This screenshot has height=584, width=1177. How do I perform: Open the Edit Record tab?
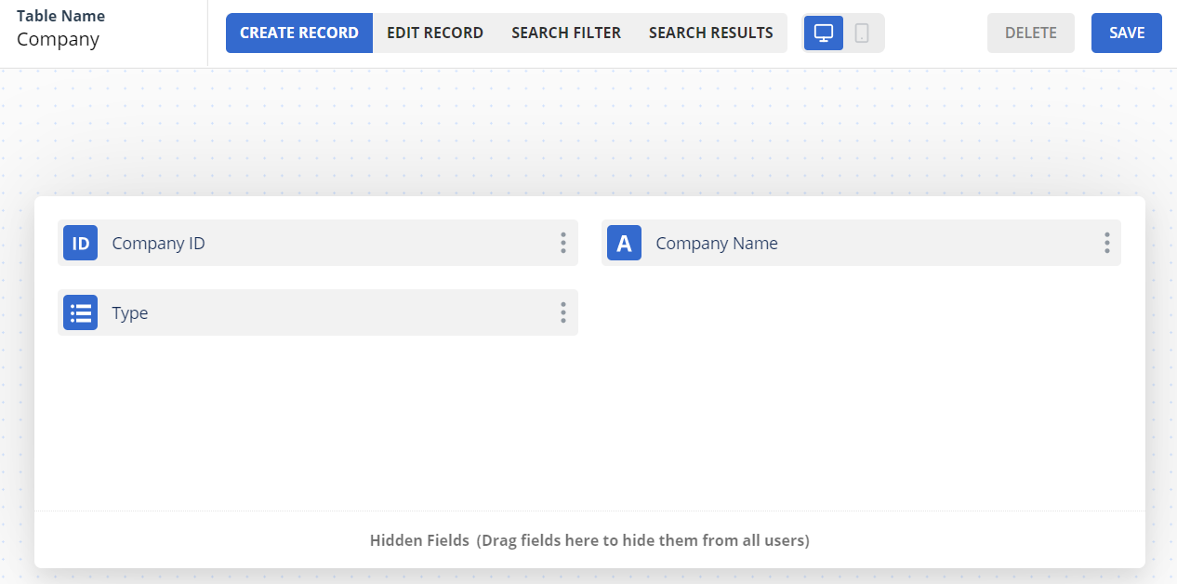[x=434, y=33]
